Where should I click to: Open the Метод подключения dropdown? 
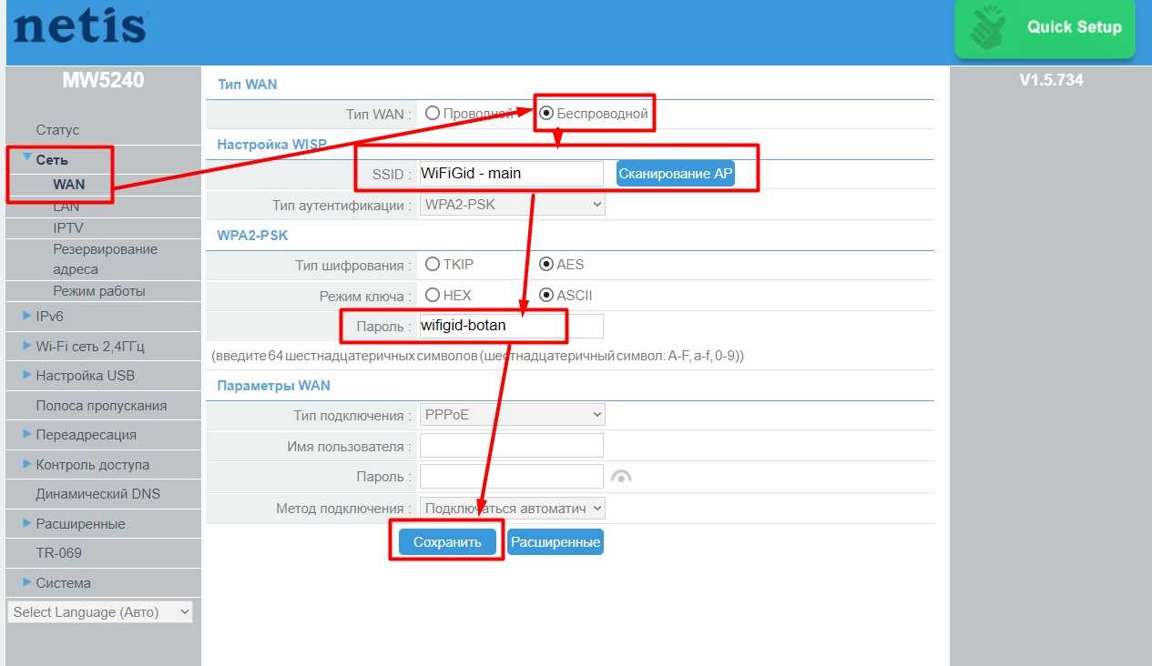(x=513, y=509)
